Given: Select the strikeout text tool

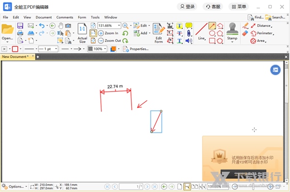Looking at the screenshot, I should [179, 33].
